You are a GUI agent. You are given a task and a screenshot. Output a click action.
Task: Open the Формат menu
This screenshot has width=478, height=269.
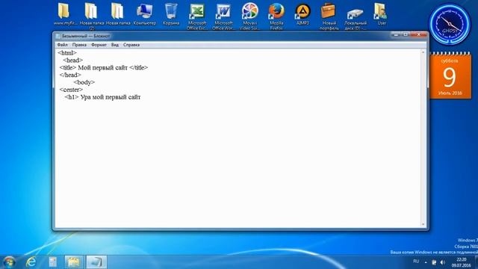[99, 45]
